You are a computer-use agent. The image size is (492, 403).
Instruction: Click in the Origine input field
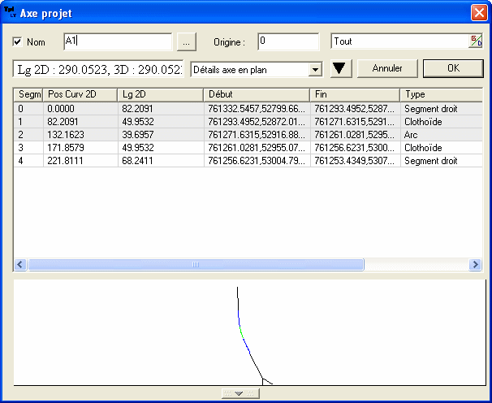click(288, 41)
